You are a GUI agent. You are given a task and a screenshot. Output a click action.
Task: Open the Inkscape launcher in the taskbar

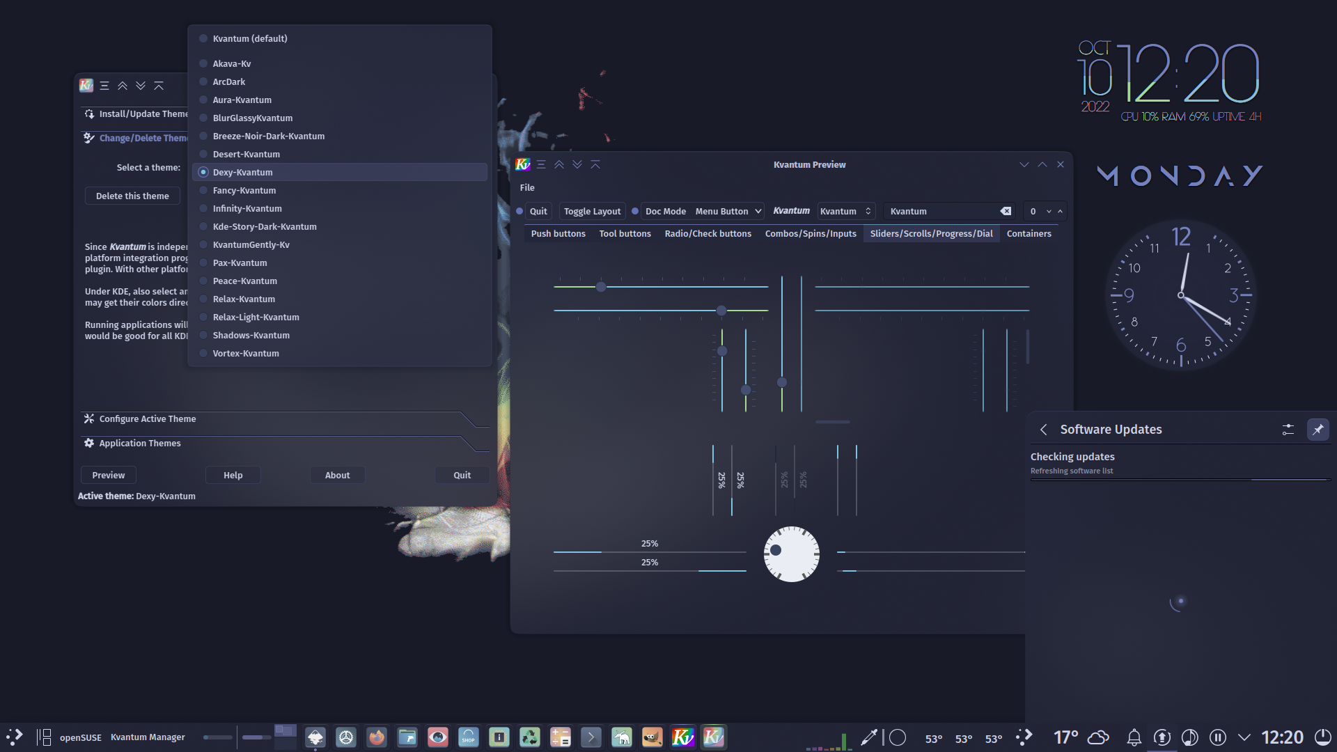click(x=315, y=737)
